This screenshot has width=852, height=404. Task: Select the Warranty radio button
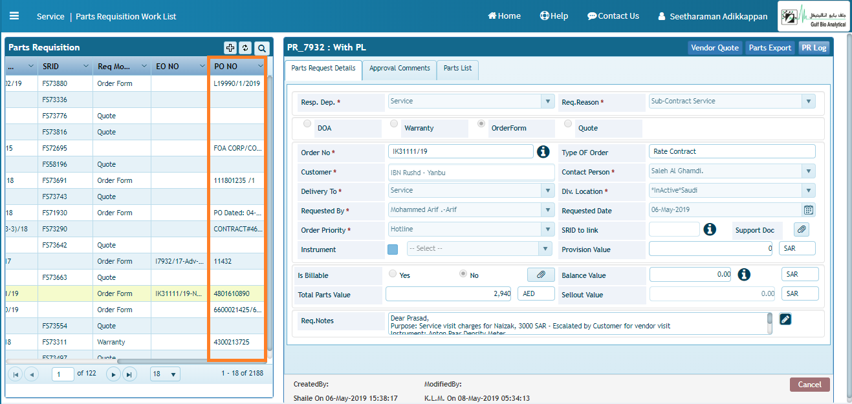(x=394, y=124)
